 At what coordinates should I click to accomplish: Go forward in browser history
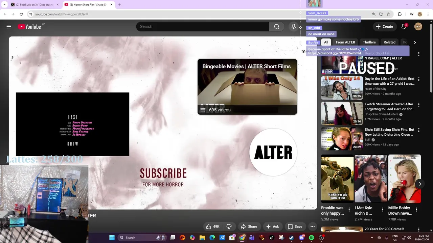click(13, 14)
